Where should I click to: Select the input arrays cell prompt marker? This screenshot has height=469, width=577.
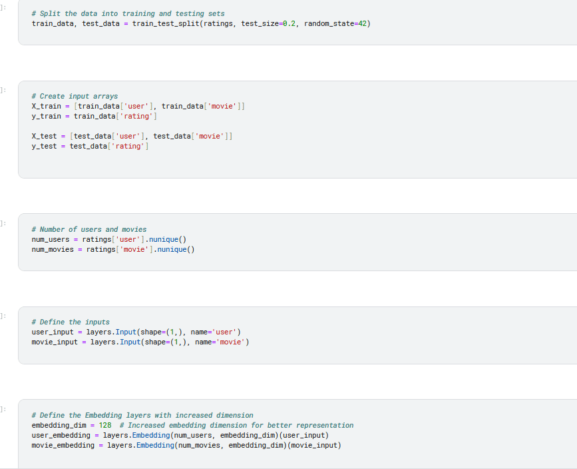pos(3,90)
